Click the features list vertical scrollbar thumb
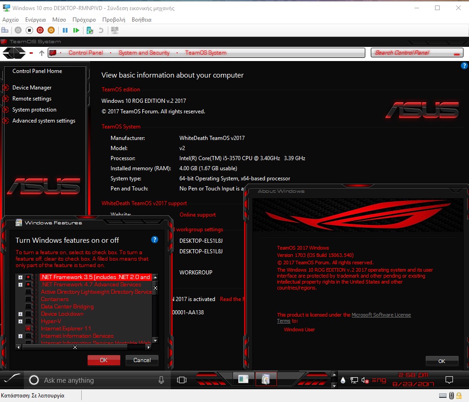The height and width of the screenshot is (402, 469). (x=155, y=288)
